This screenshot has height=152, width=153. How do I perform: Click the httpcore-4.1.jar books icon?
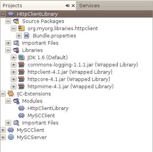tap(21, 79)
